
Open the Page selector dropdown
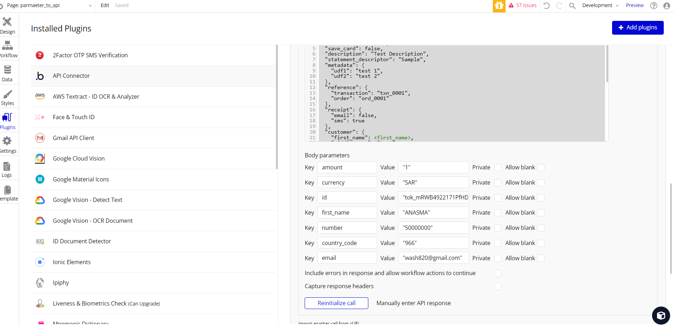pyautogui.click(x=50, y=6)
